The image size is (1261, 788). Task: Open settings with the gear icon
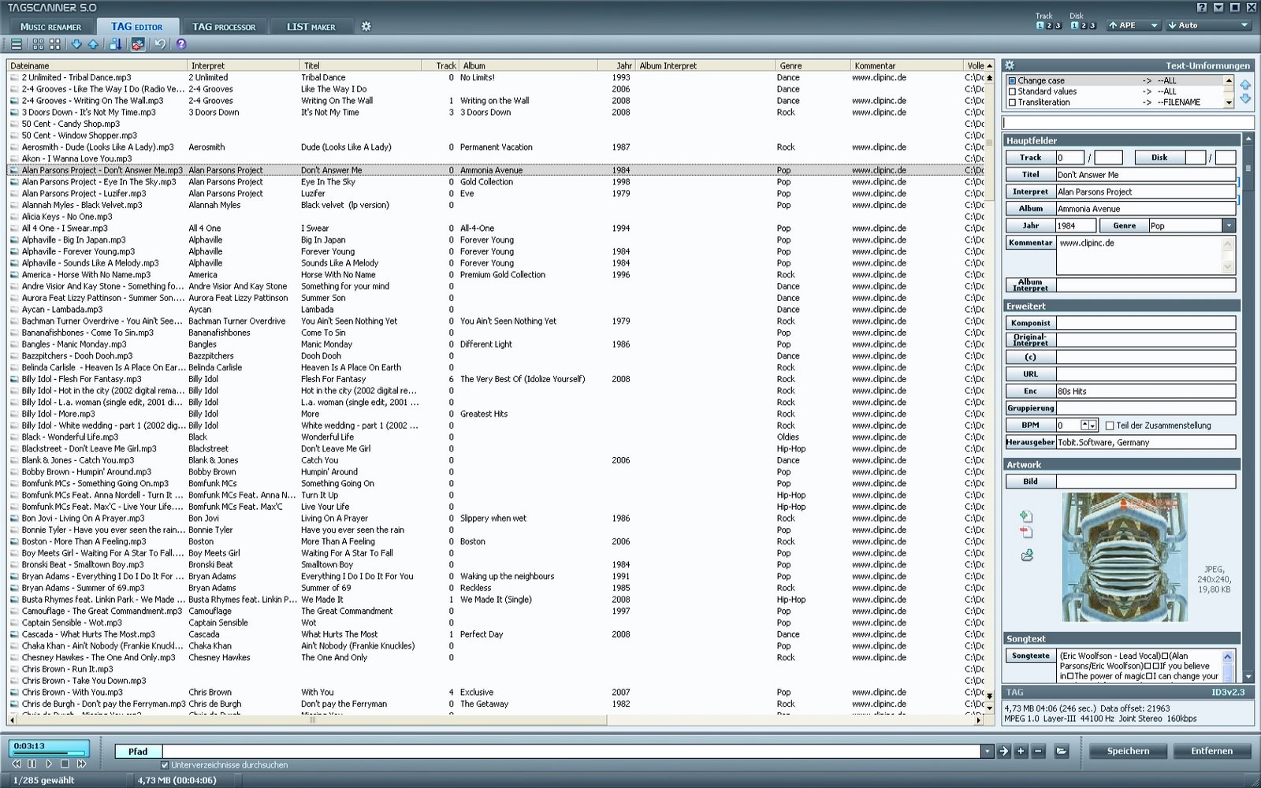click(364, 26)
